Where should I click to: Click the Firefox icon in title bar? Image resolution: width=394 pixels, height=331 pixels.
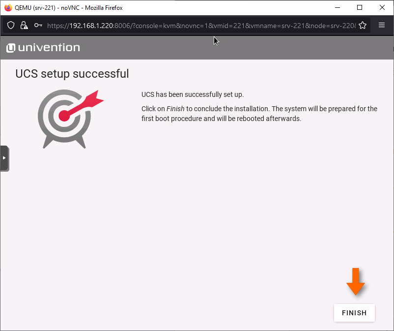point(8,7)
